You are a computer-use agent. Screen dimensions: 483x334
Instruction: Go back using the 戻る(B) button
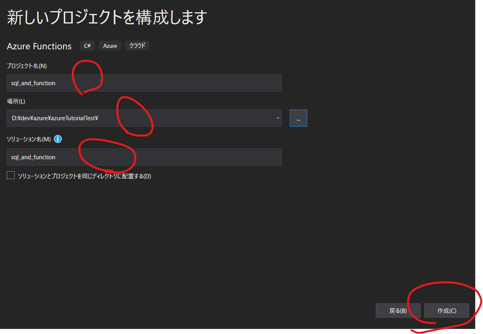[x=398, y=310]
